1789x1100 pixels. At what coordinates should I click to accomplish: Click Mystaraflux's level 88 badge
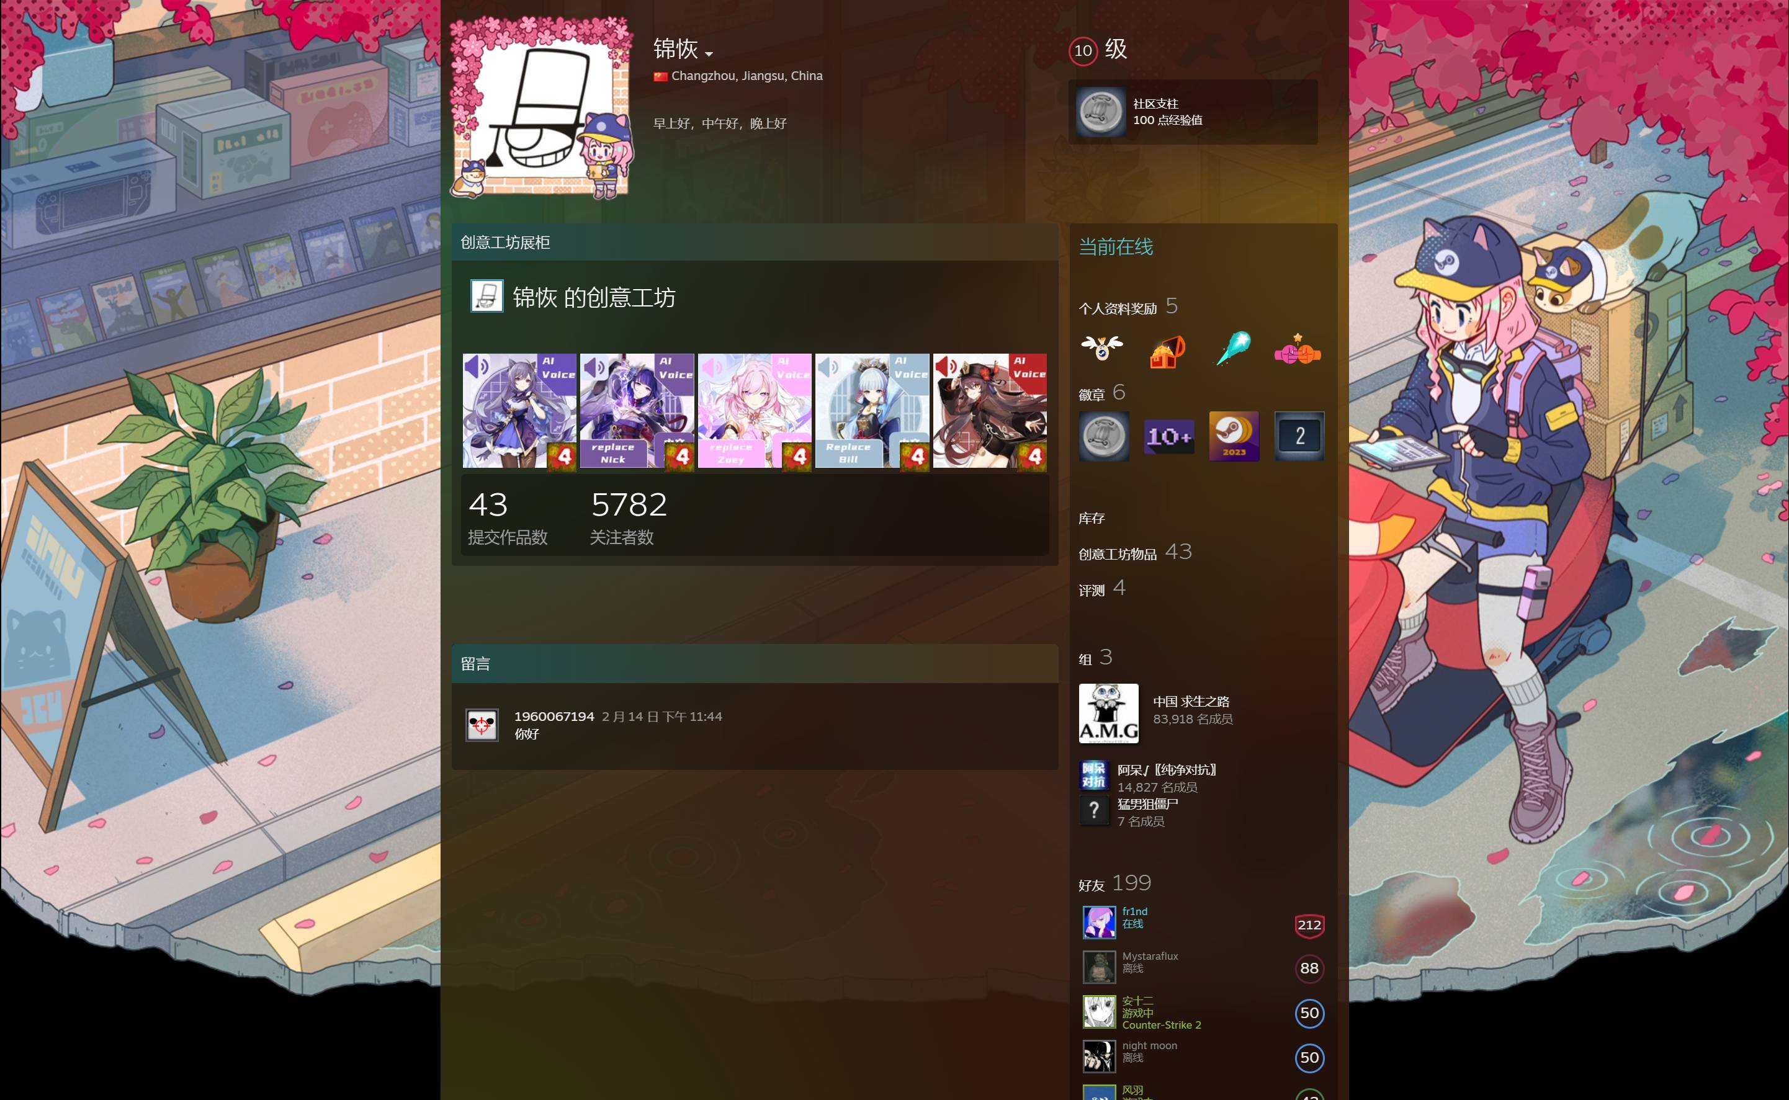pos(1309,968)
